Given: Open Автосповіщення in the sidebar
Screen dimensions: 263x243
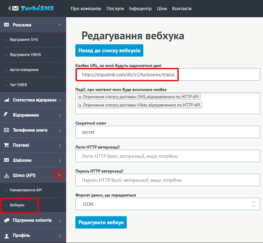Looking at the screenshot, I should [x=24, y=70].
